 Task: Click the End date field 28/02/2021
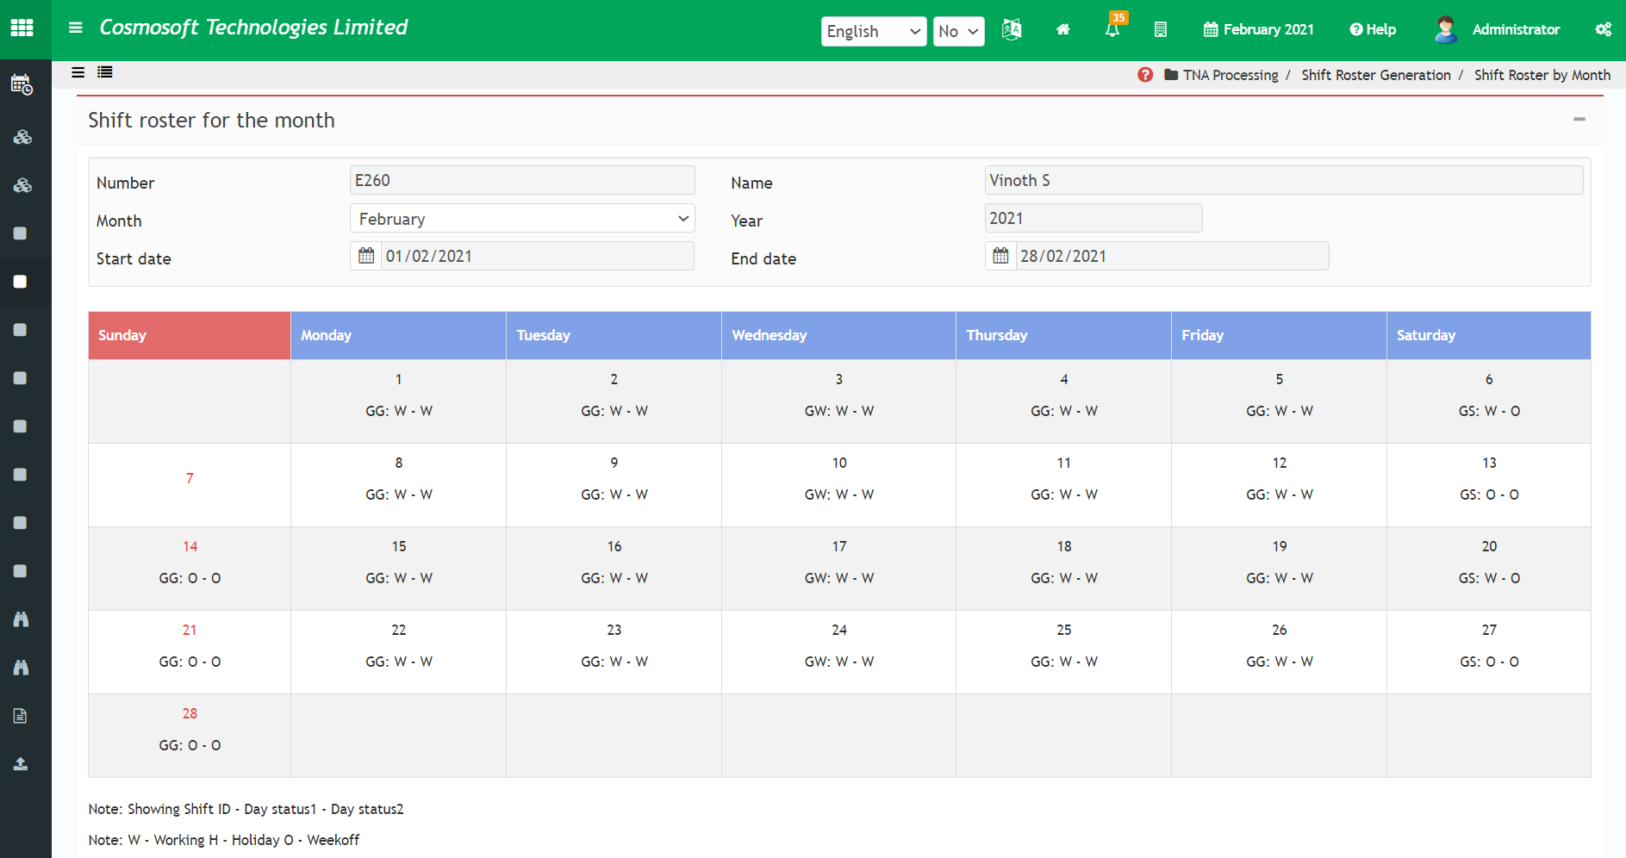coord(1172,256)
